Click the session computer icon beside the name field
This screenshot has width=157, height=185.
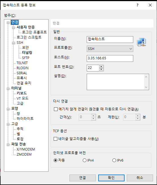pos(141,42)
